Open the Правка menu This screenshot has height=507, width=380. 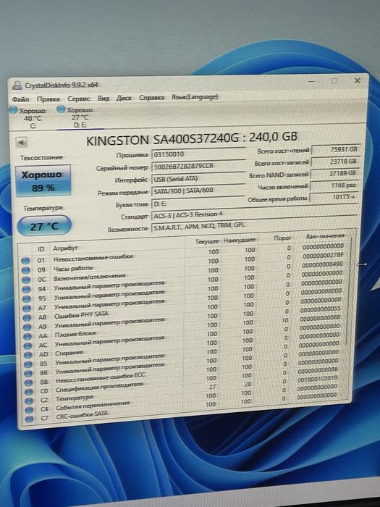48,99
